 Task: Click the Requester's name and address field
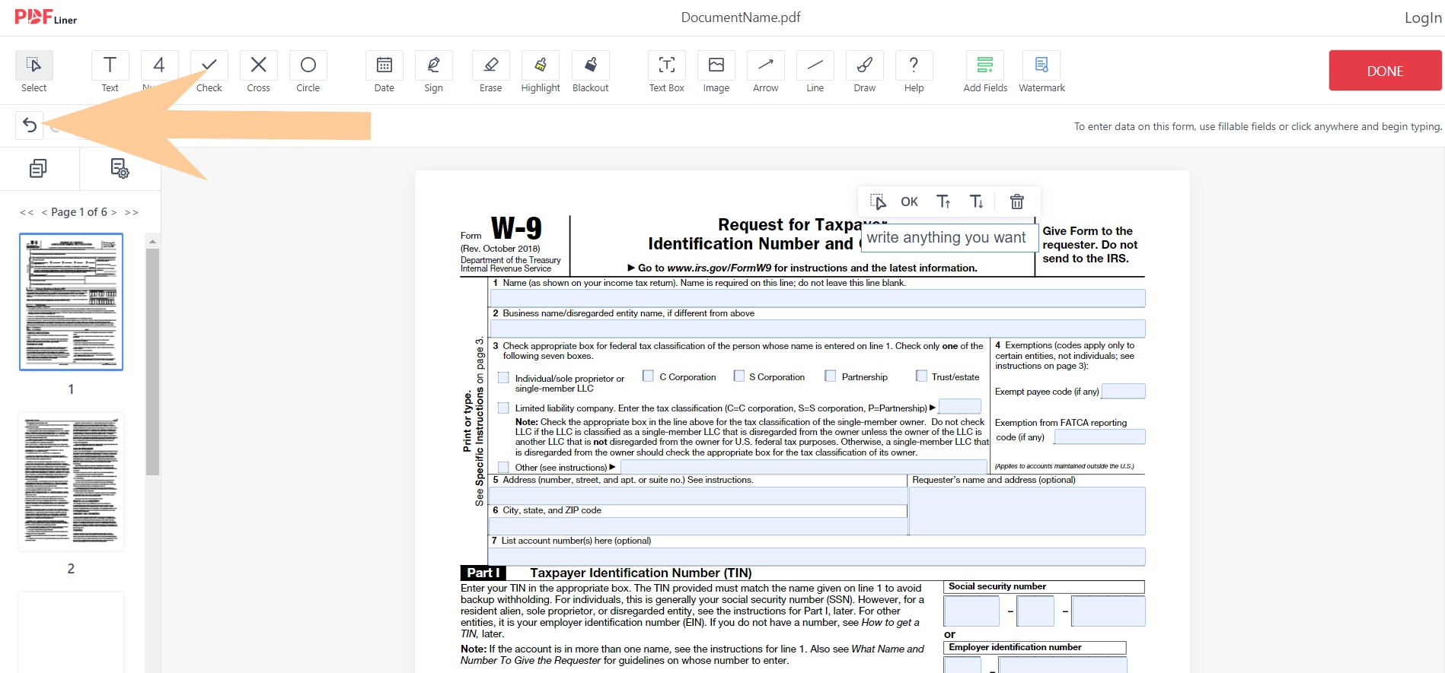click(x=1027, y=511)
